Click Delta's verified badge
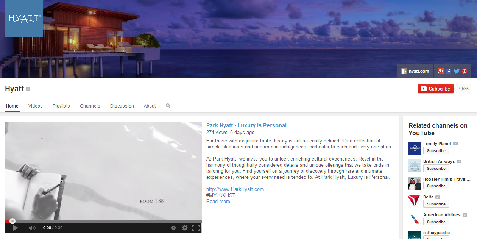 point(438,197)
